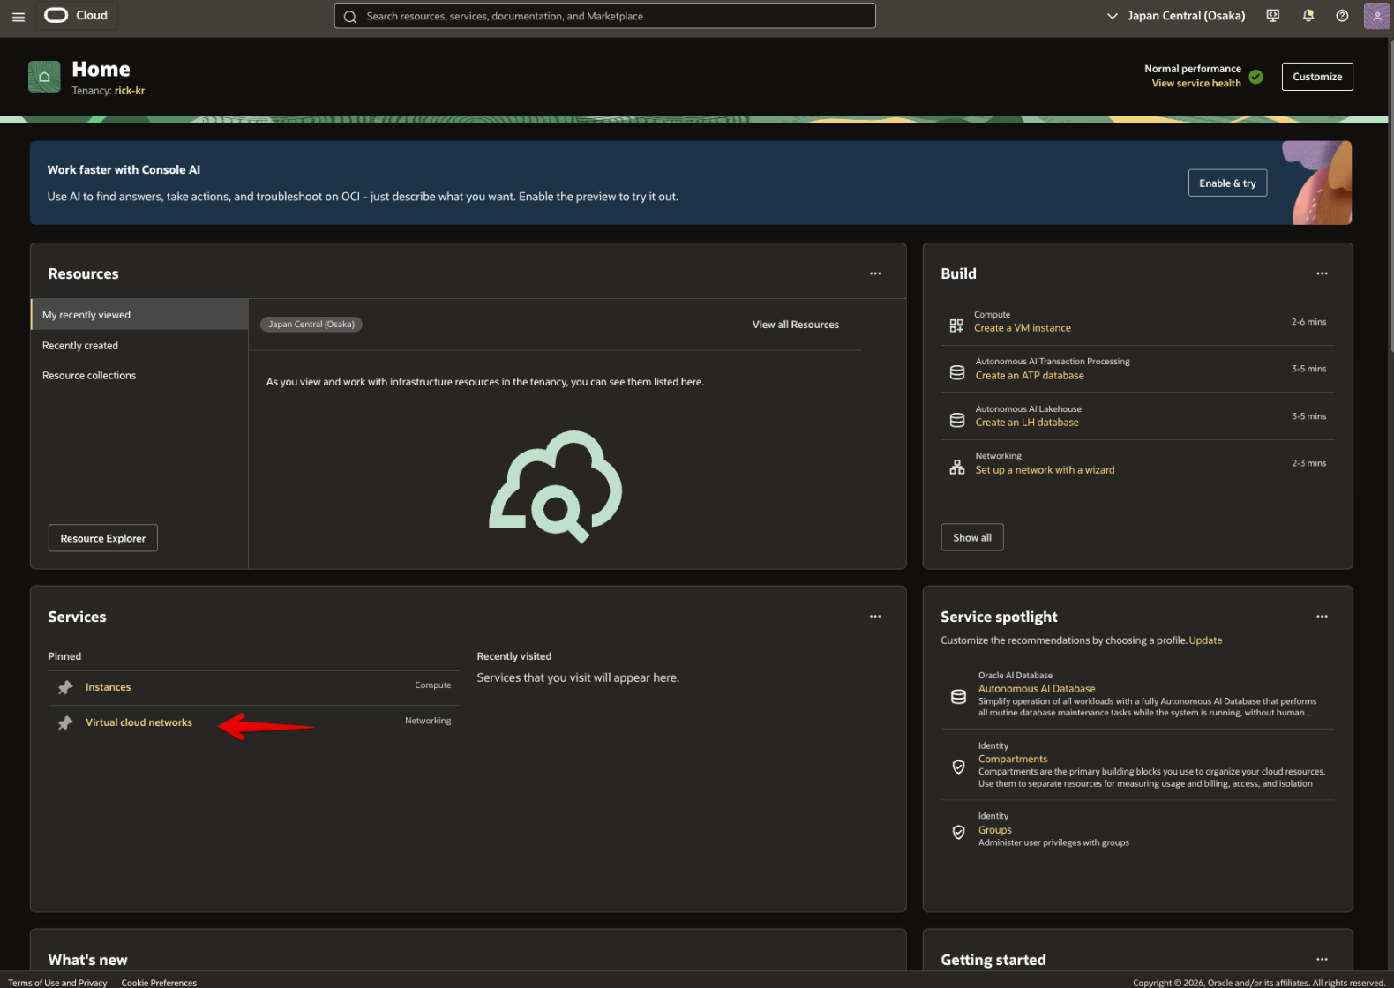Click the search magnifier icon
Screen dimensions: 1394x988
point(350,17)
